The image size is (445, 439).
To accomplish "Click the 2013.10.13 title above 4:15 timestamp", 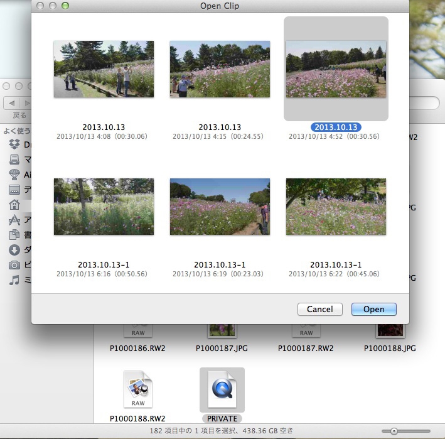I will click(x=220, y=127).
